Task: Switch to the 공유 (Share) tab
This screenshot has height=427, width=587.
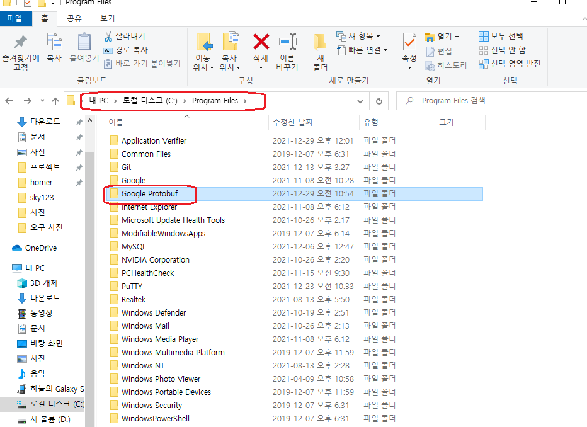Action: (74, 18)
